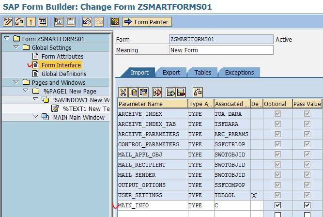The width and height of the screenshot is (323, 217).
Task: Click the Paste clipboard icon above parameter table
Action: coord(143,92)
